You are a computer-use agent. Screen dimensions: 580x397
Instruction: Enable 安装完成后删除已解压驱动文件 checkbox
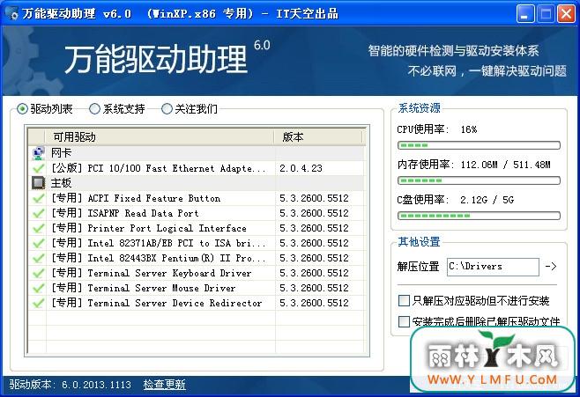pos(404,321)
